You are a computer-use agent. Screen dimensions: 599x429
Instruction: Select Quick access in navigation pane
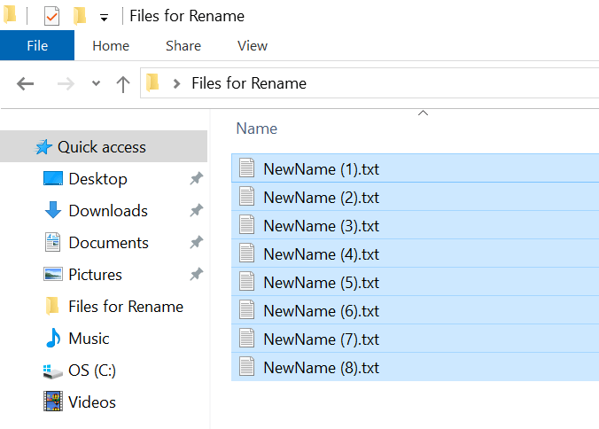(101, 147)
